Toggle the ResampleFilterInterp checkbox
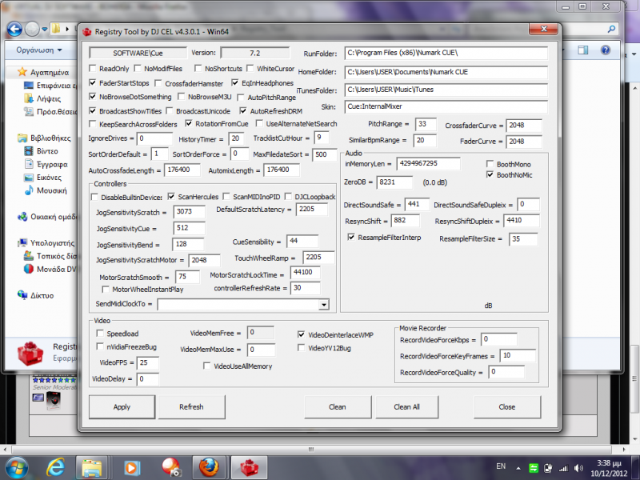 point(351,237)
